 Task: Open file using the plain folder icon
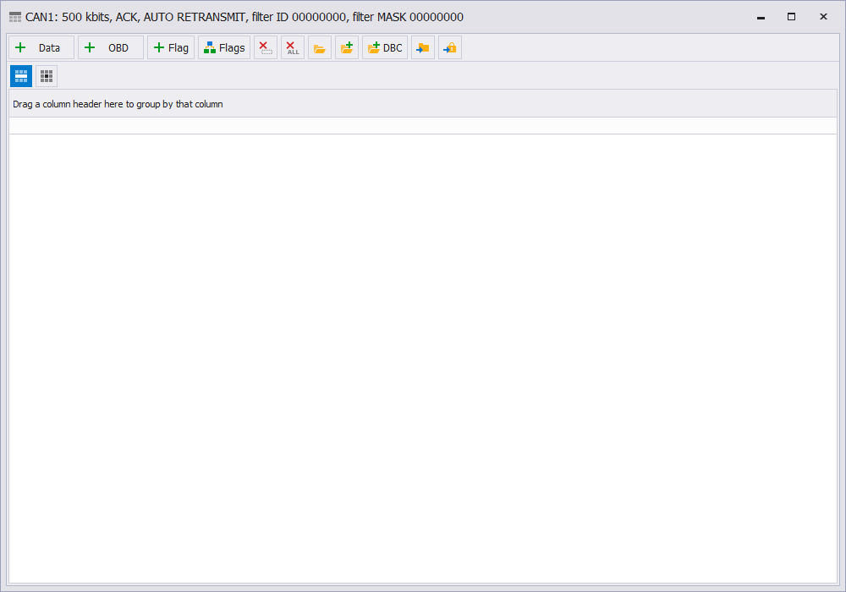click(x=320, y=48)
